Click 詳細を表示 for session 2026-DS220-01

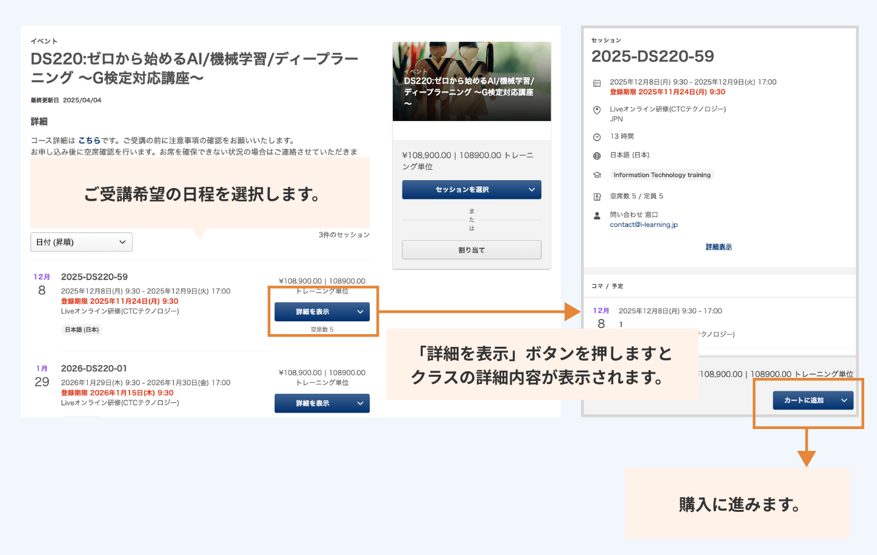point(322,403)
